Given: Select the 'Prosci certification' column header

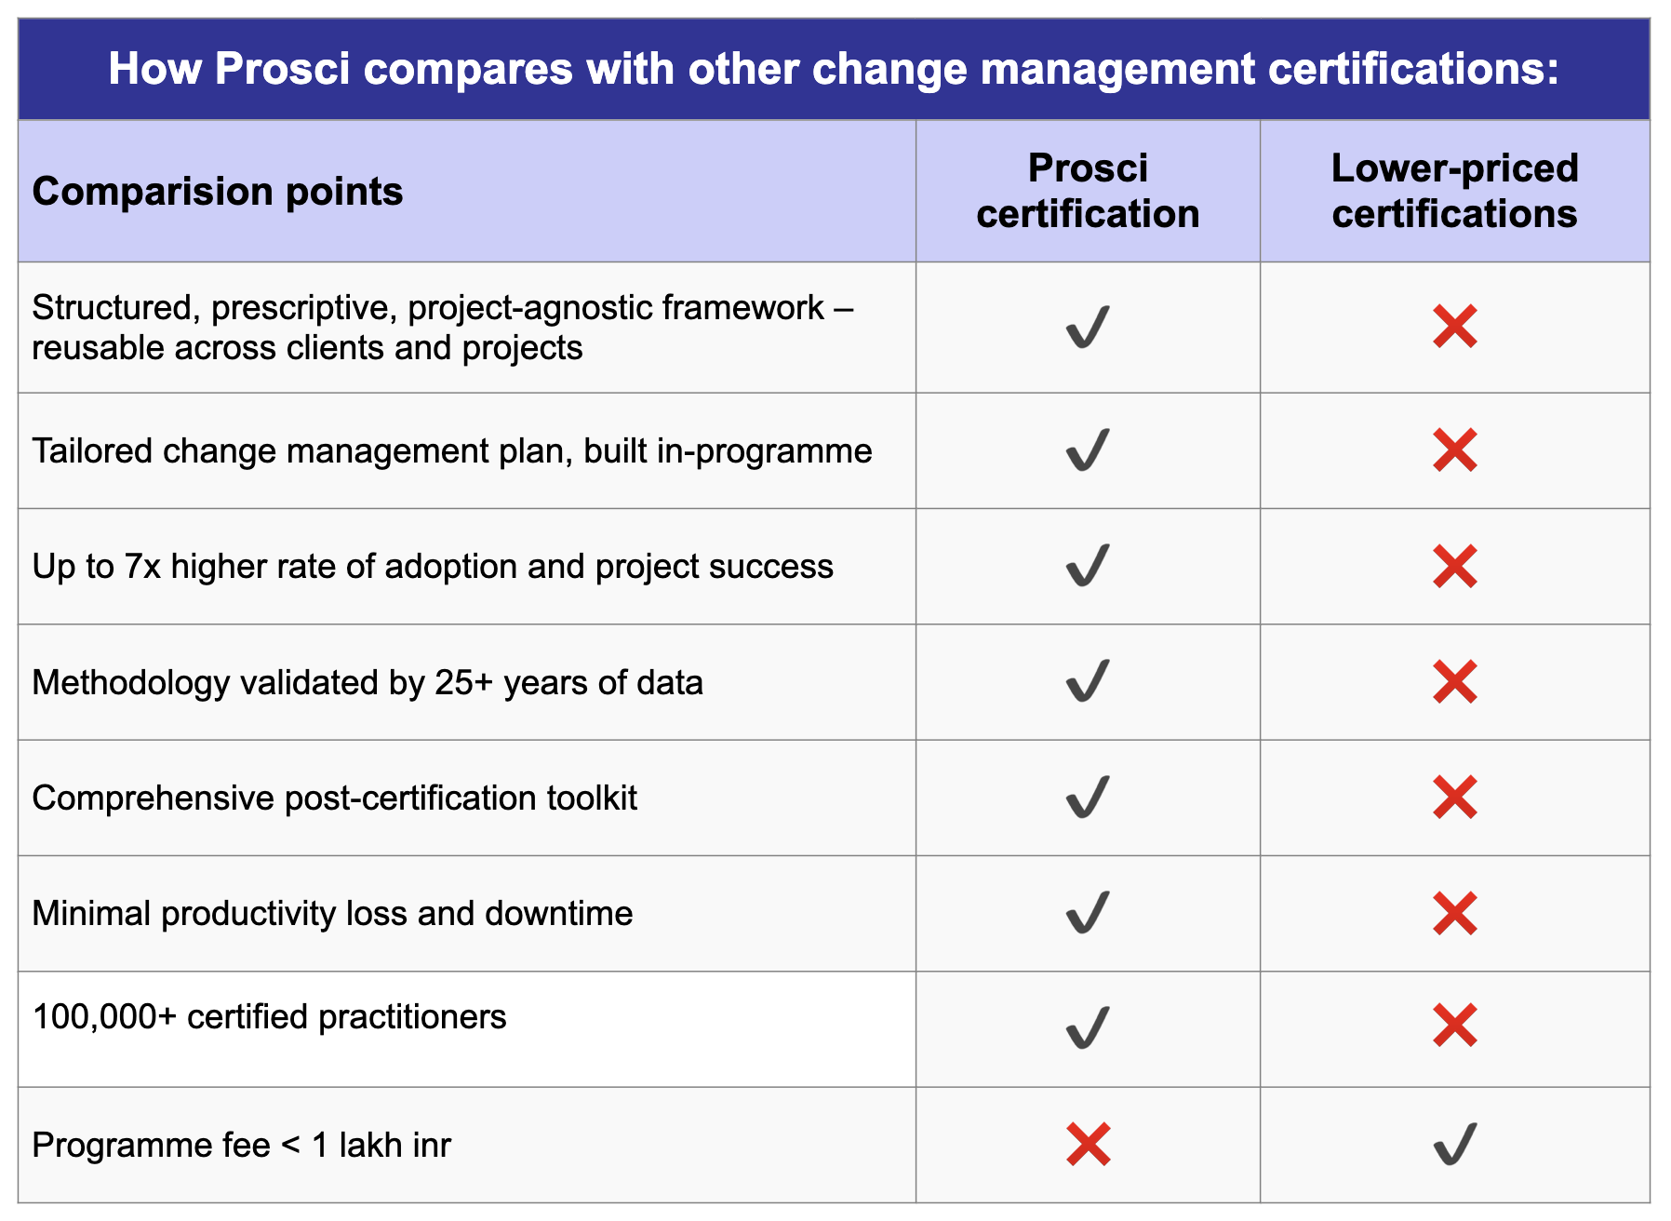Looking at the screenshot, I should 1088,191.
